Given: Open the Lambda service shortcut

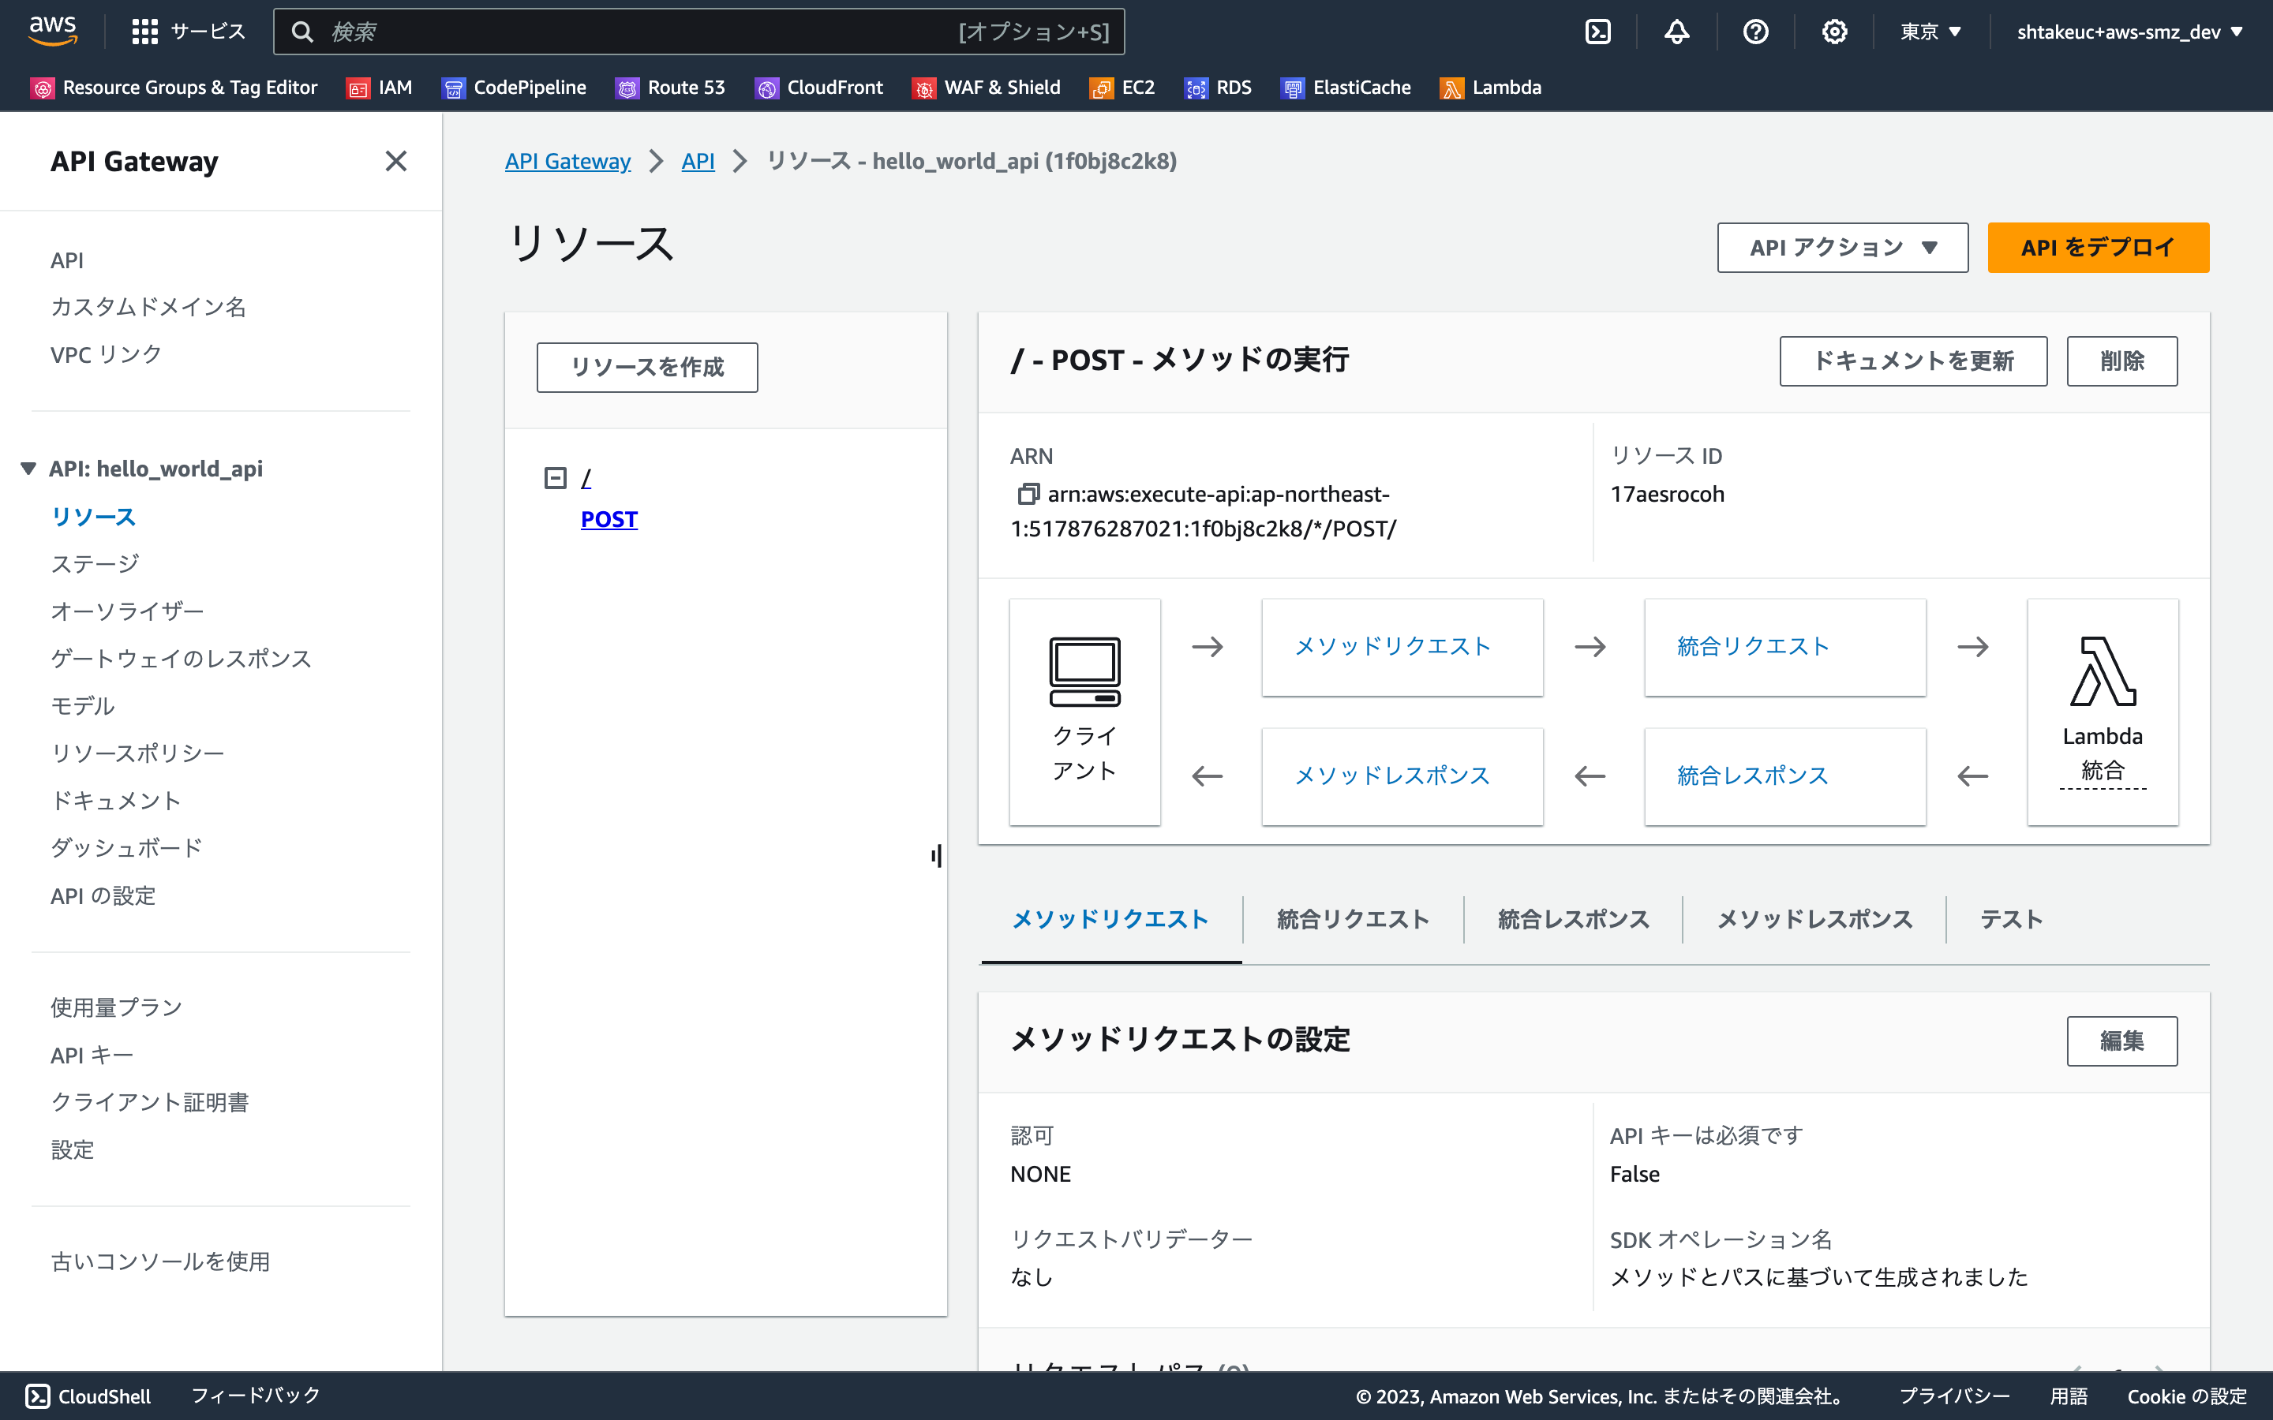Looking at the screenshot, I should click(1491, 88).
